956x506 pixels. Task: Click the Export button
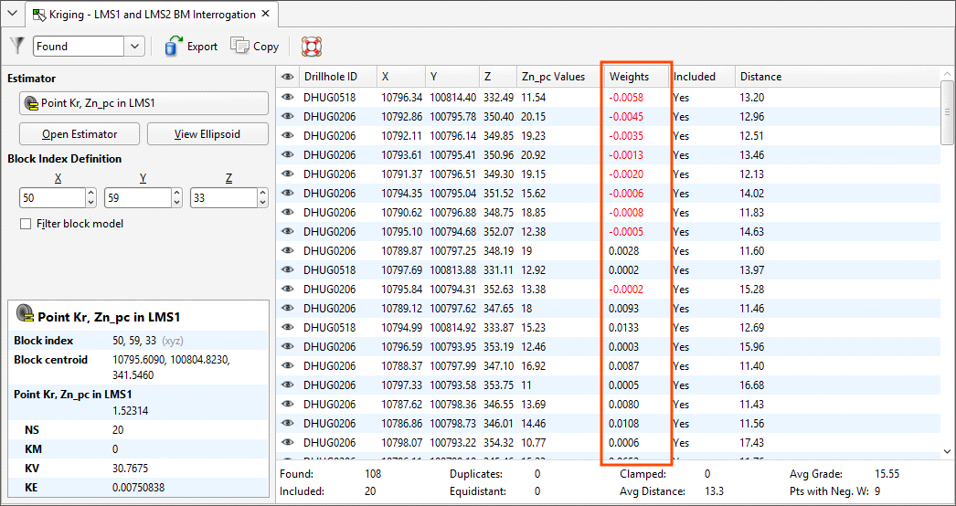coord(191,47)
